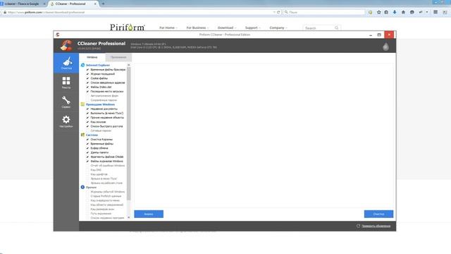This screenshot has width=451, height=254.
Task: Click the cleaner list scrollbar down arrow
Action: coord(128,217)
